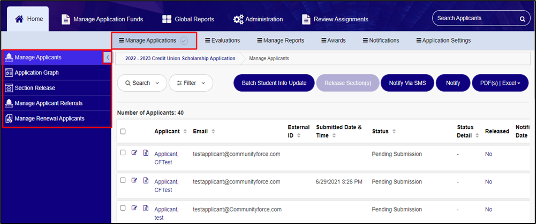This screenshot has height=224, width=536.
Task: Open the Search dropdown
Action: coord(142,83)
